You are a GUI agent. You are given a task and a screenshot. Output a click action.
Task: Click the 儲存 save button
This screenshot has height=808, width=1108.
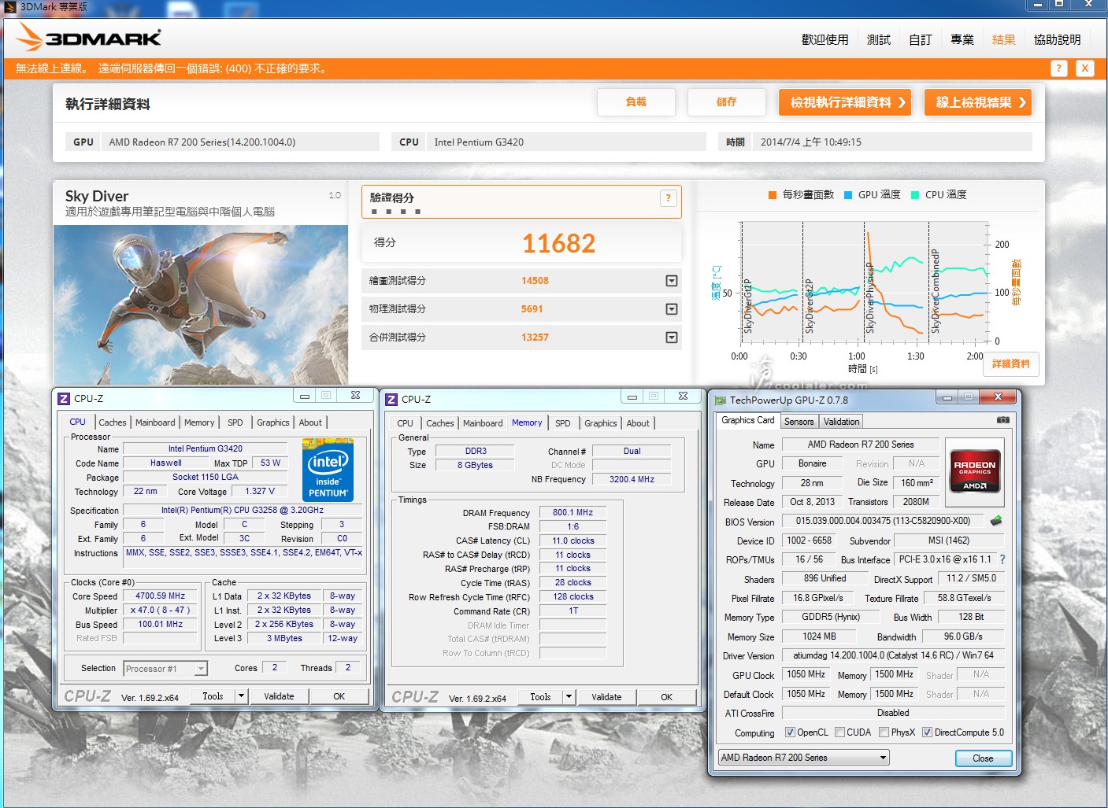tap(727, 102)
